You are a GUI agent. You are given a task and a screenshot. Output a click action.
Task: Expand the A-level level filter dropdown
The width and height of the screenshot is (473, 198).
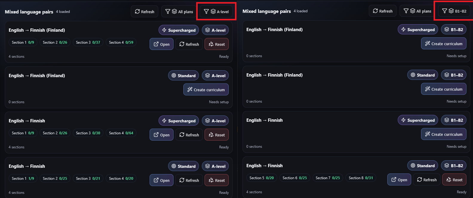coord(216,12)
